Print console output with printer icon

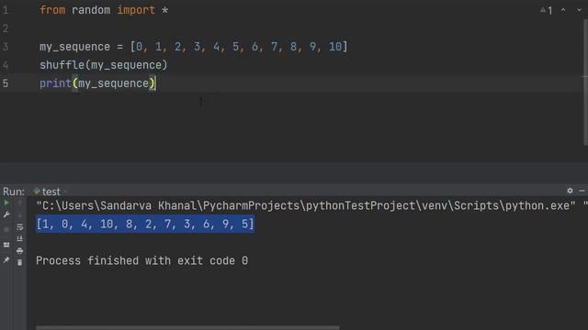tap(19, 250)
